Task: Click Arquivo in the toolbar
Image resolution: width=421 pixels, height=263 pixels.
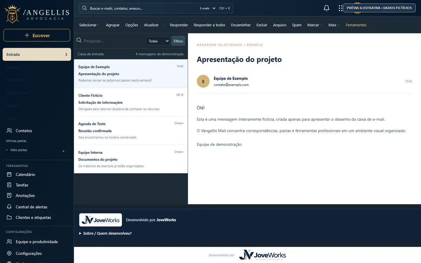Action: click(x=280, y=25)
